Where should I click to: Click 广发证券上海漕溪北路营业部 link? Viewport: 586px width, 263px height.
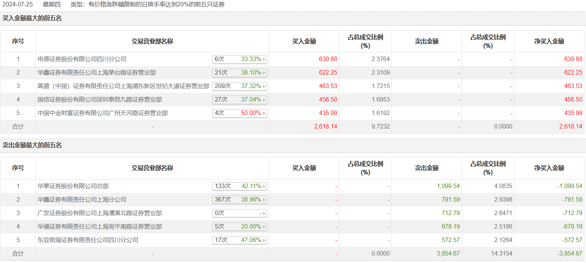tap(100, 213)
